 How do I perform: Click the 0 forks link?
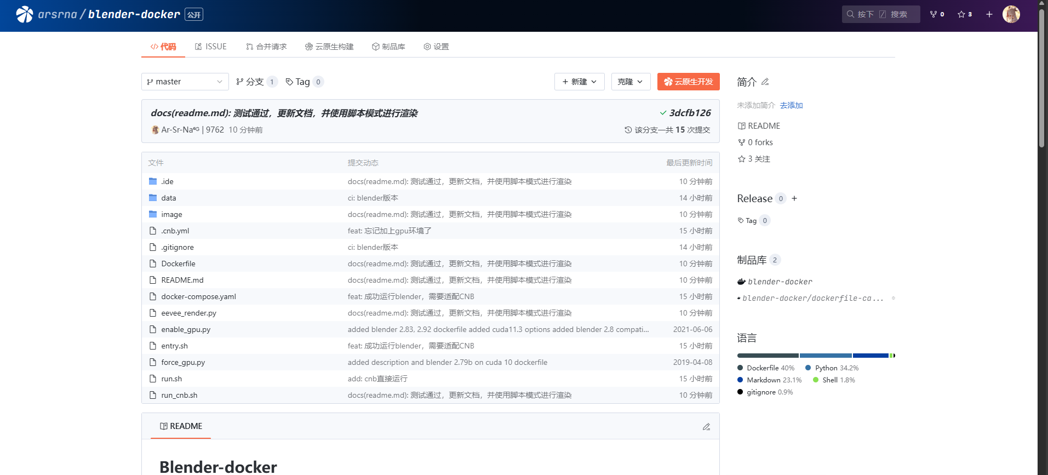pyautogui.click(x=755, y=142)
